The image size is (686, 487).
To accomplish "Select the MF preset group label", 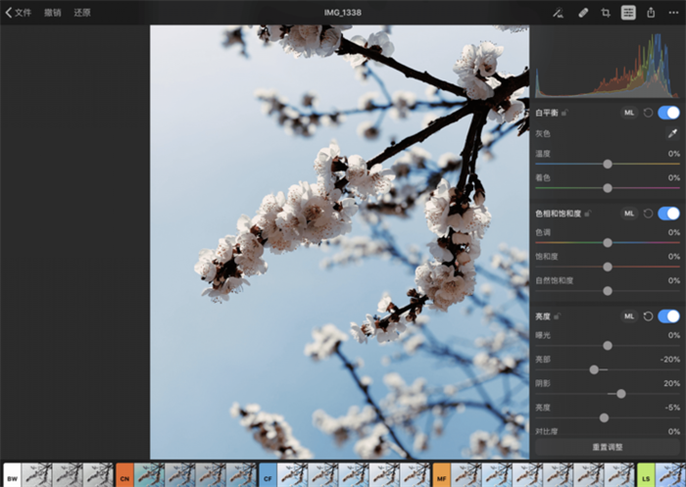I will (x=441, y=476).
